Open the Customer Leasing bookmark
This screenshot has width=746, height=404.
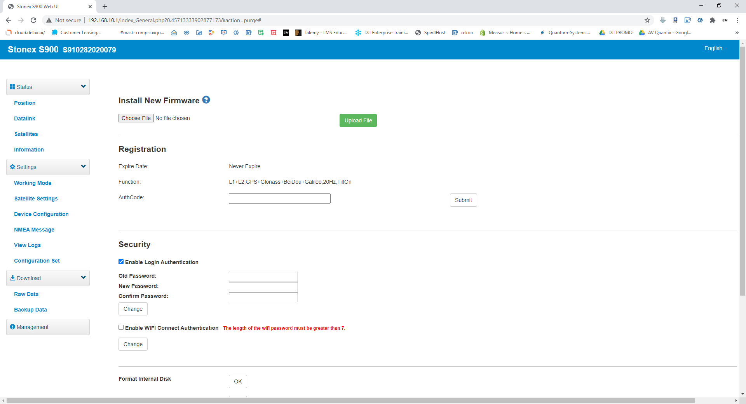[x=76, y=33]
